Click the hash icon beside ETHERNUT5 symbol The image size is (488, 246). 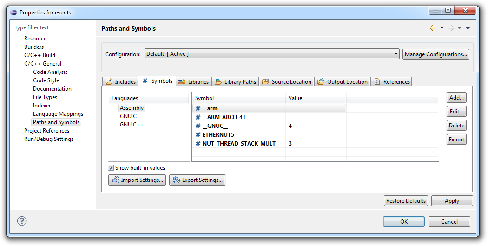tap(198, 135)
